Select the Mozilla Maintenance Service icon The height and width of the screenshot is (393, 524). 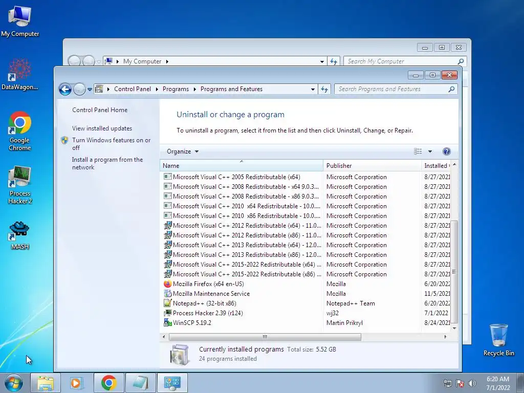pyautogui.click(x=168, y=294)
